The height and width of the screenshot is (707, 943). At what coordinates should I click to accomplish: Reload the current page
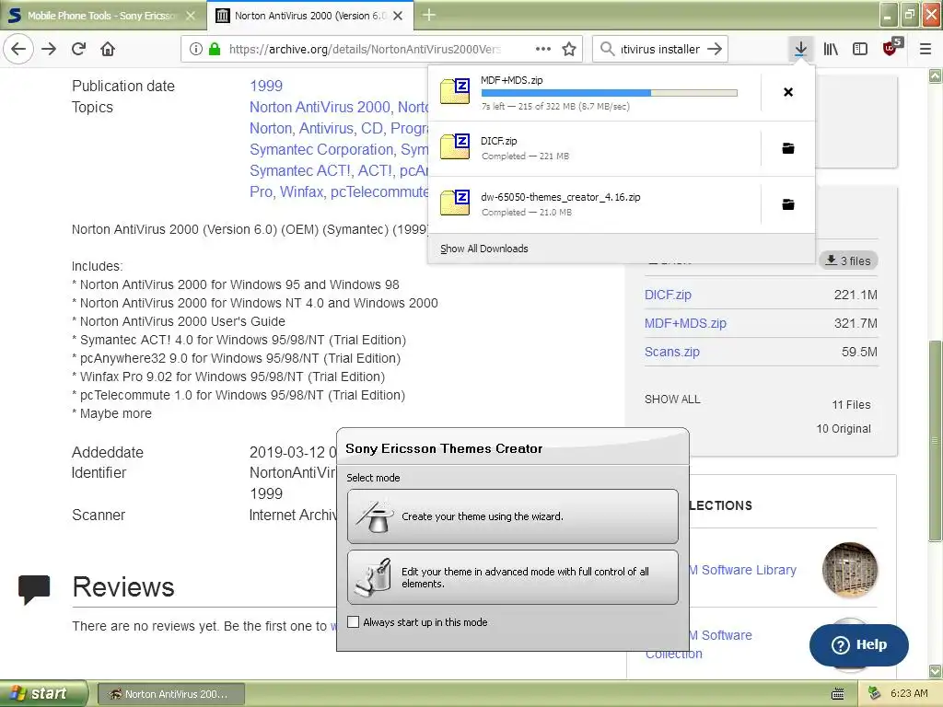(79, 49)
